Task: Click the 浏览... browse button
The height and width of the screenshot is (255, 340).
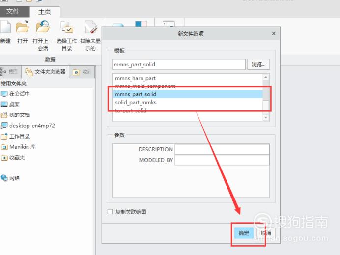Action: coord(258,64)
